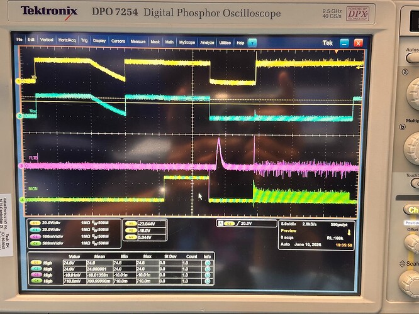The height and width of the screenshot is (314, 419).
Task: Click the yellow horizontal cursor line on graticule
Action: coord(191,103)
